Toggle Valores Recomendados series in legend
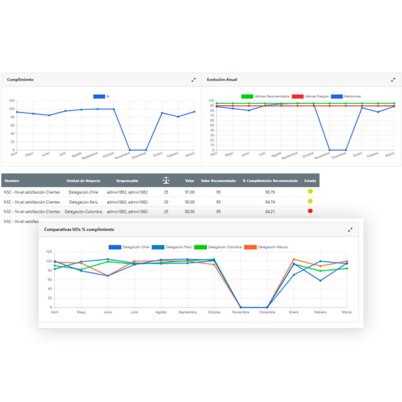Screen dimensions: 402x402 click(265, 96)
